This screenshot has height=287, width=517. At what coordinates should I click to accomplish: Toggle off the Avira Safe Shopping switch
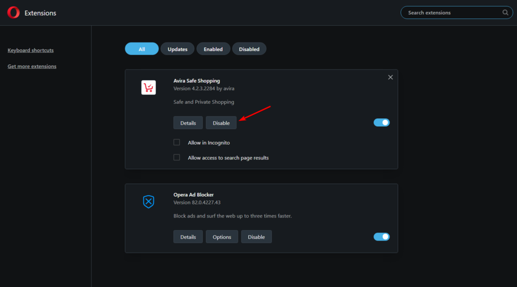(x=381, y=123)
